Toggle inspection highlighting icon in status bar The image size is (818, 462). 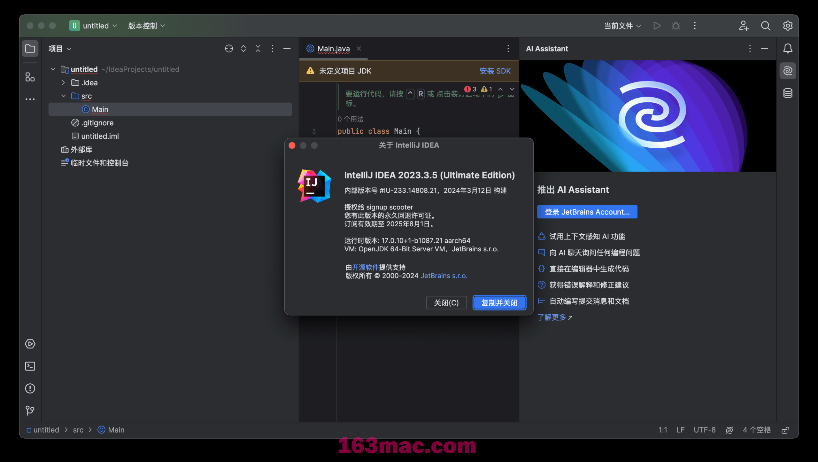(x=729, y=430)
